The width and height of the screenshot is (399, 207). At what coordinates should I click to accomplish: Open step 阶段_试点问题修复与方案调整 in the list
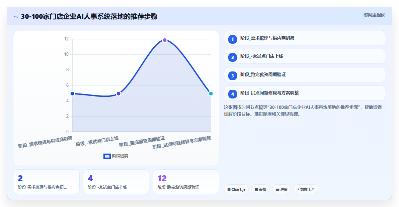(305, 93)
